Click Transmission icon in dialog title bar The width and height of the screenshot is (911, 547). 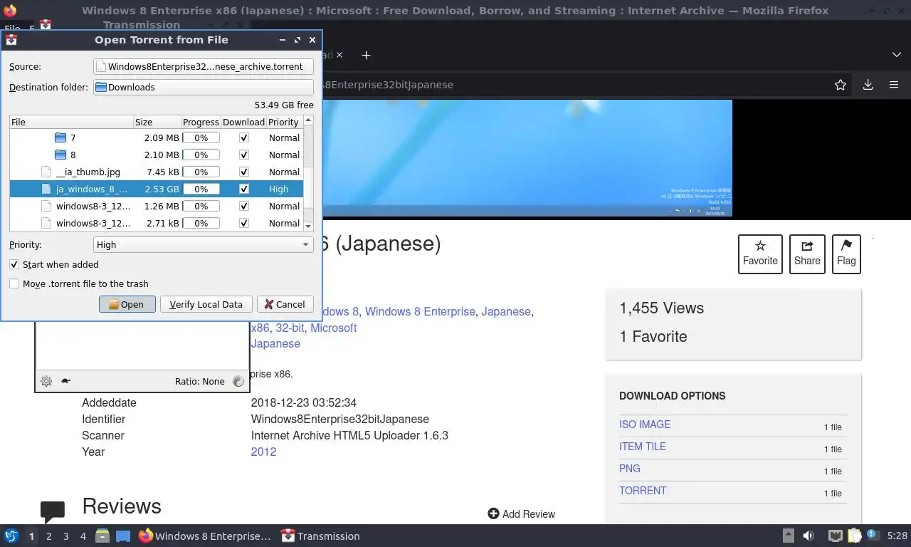point(11,40)
